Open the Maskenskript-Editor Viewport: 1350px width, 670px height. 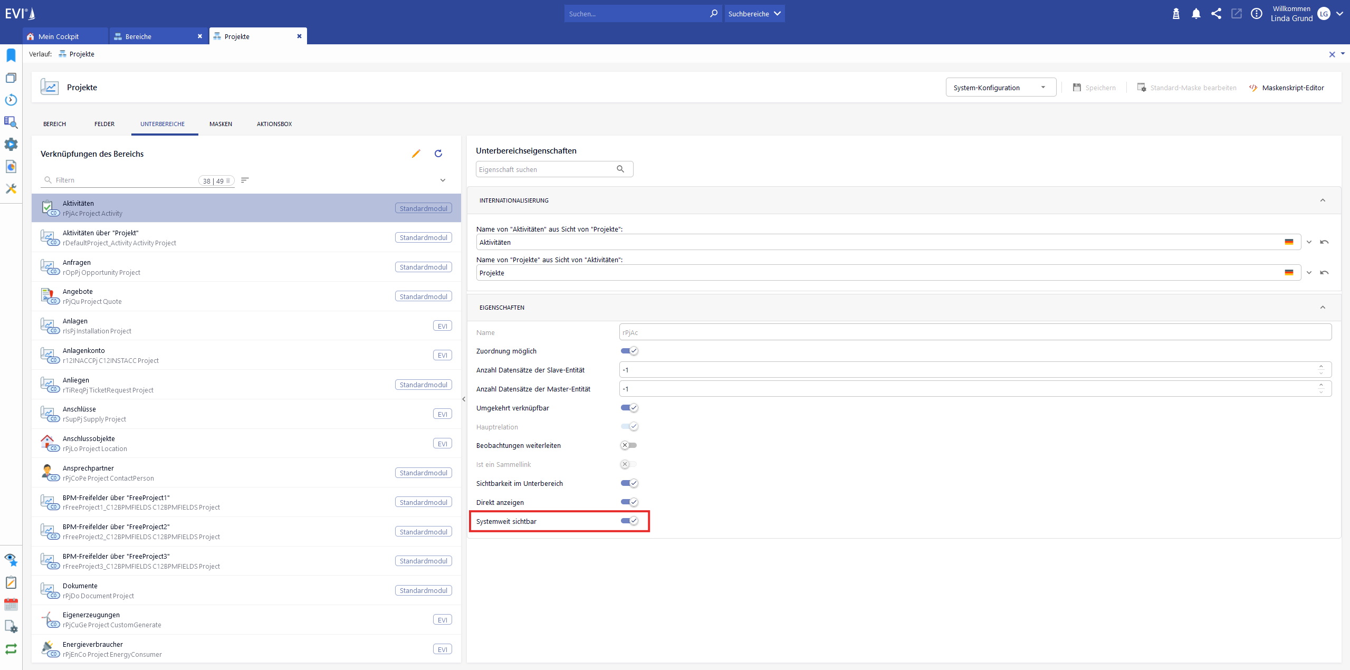pyautogui.click(x=1287, y=88)
